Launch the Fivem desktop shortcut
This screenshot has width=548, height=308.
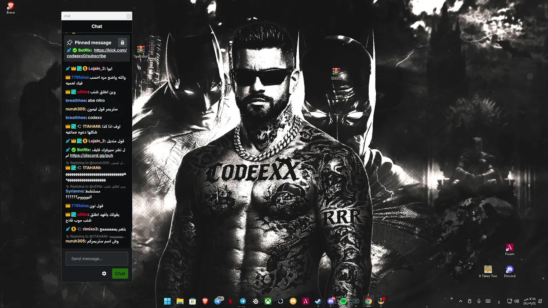[509, 250]
